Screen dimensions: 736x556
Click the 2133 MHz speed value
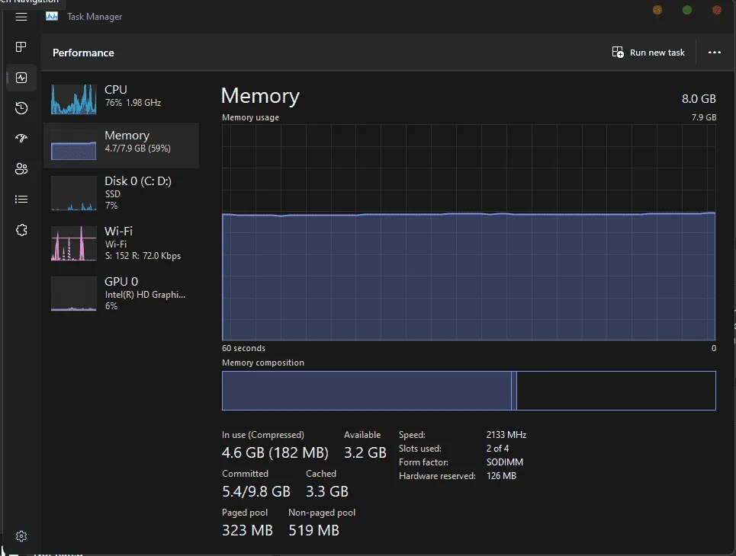click(x=506, y=435)
